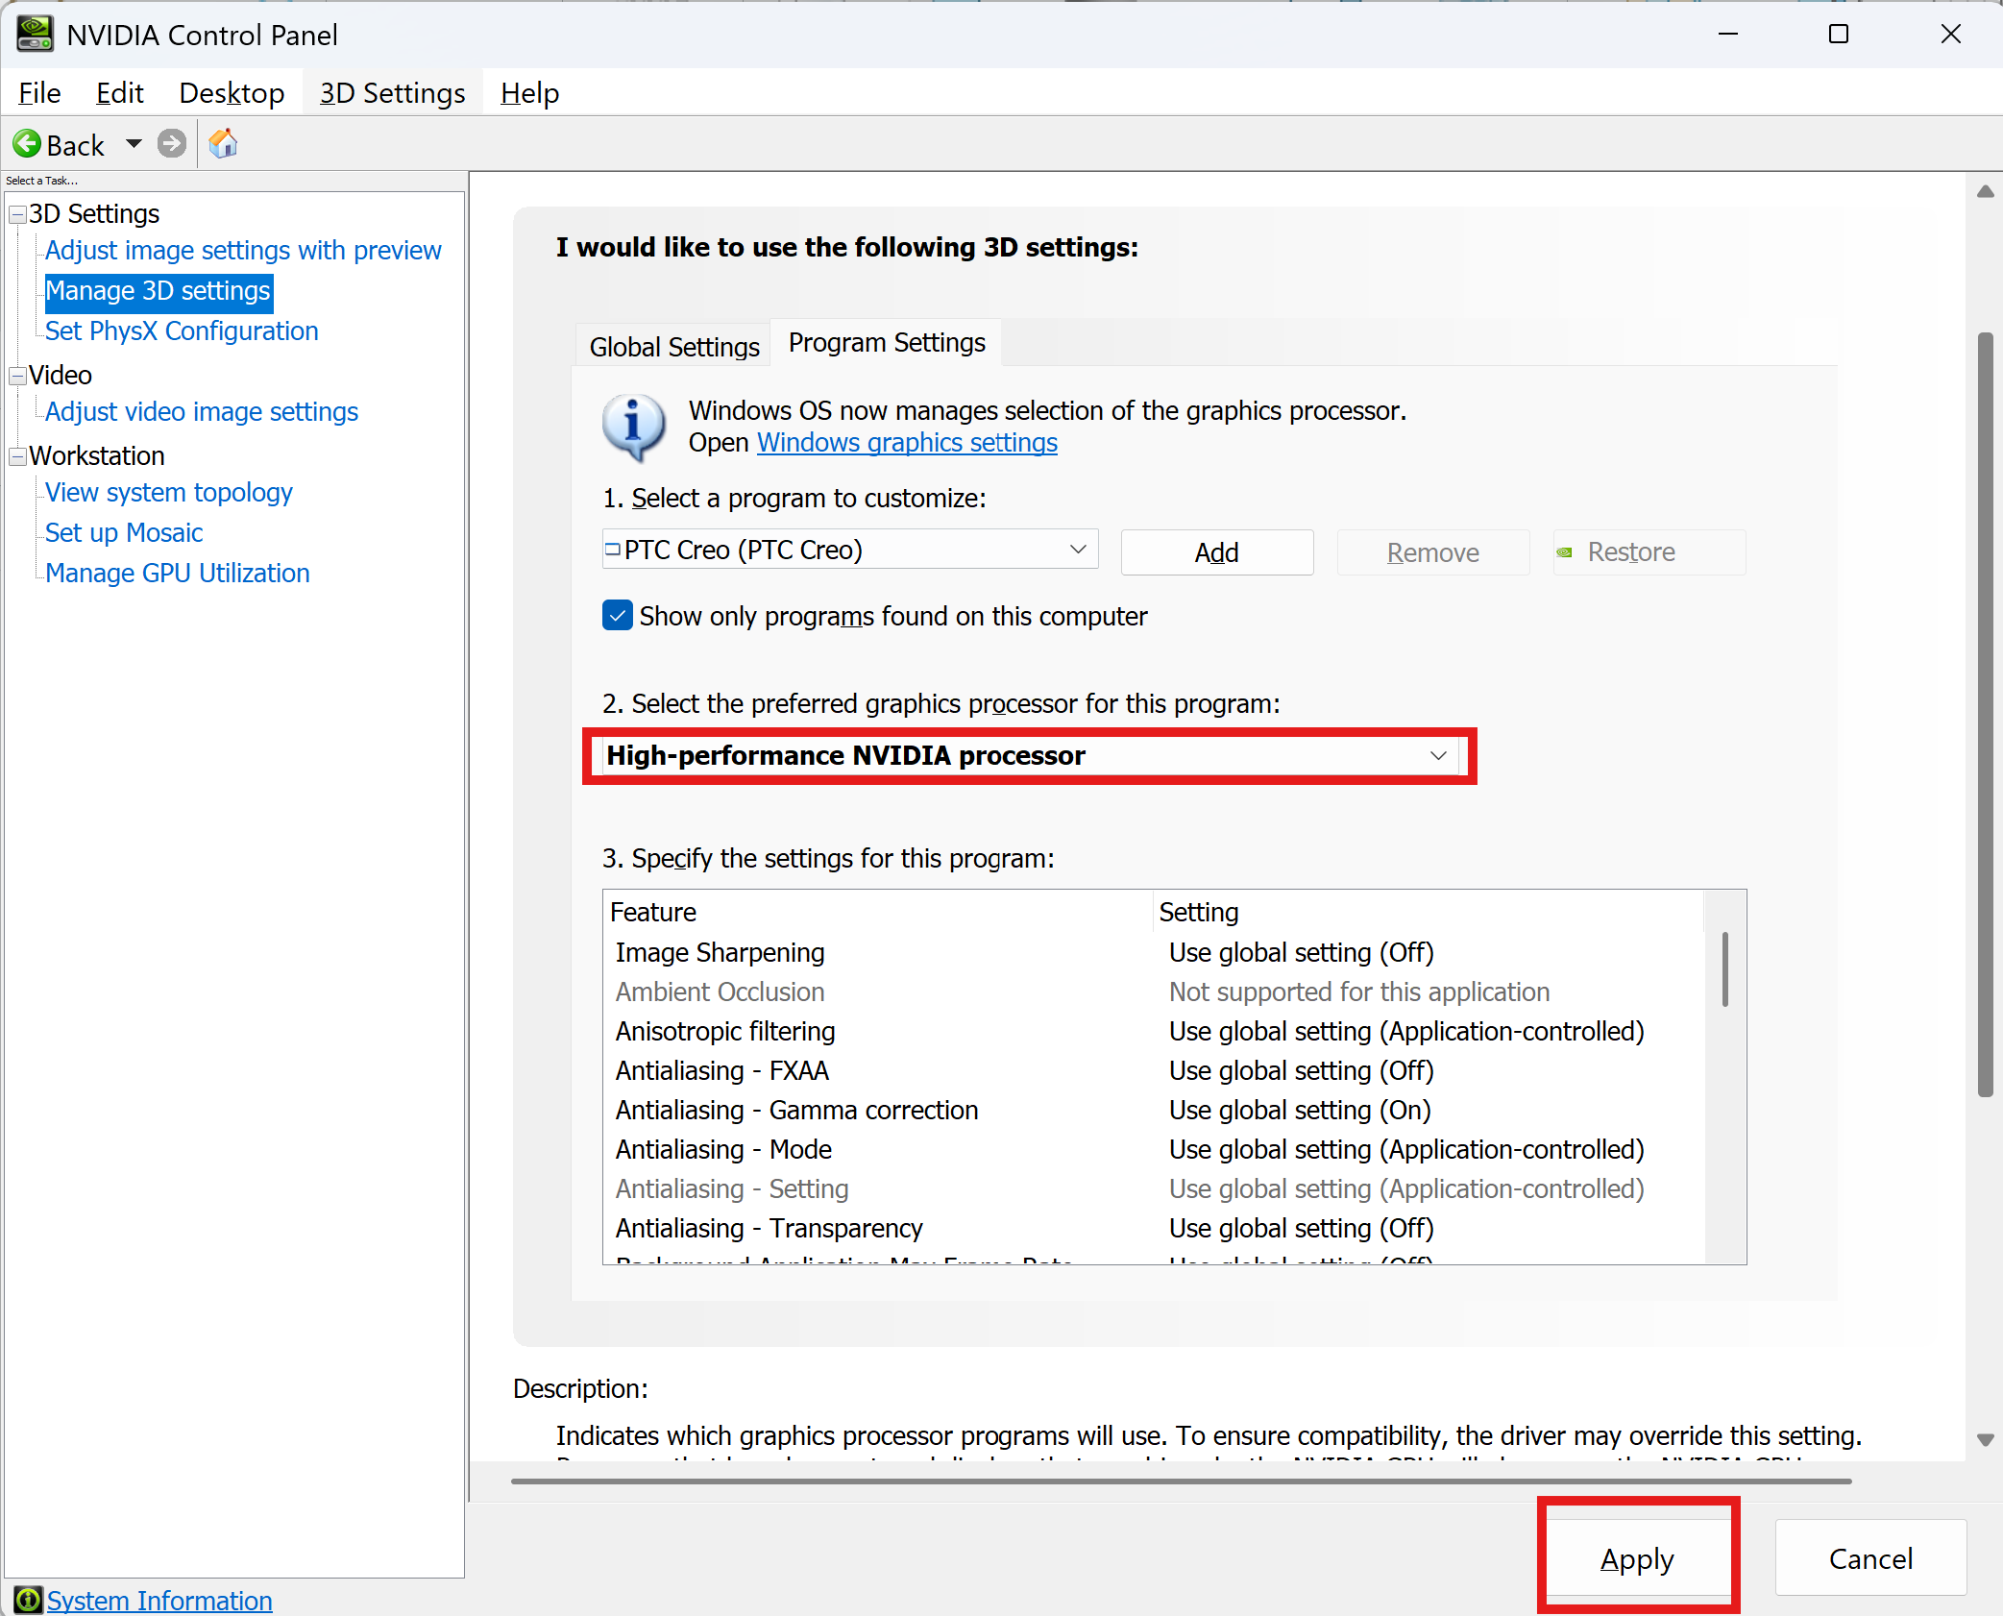Open the Edit menu
Viewport: 2003px width, 1616px height.
(120, 93)
